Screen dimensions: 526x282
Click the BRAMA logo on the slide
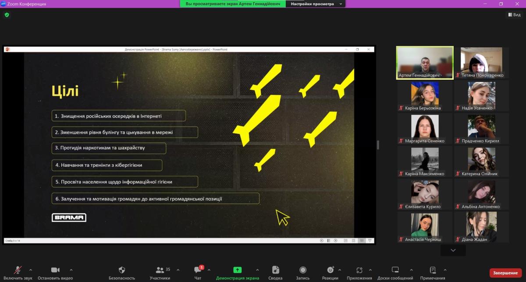tap(69, 218)
